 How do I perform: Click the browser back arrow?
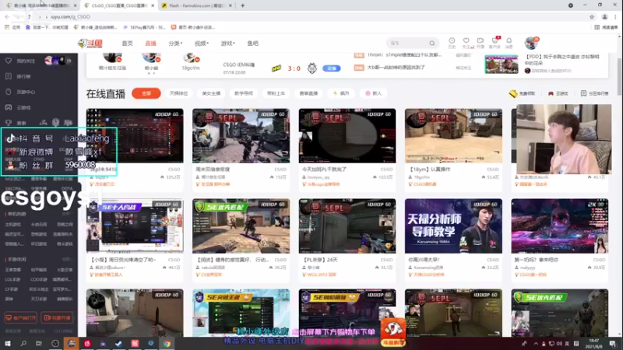click(7, 16)
